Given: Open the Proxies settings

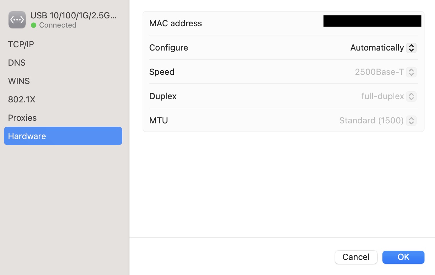Looking at the screenshot, I should tap(22, 118).
